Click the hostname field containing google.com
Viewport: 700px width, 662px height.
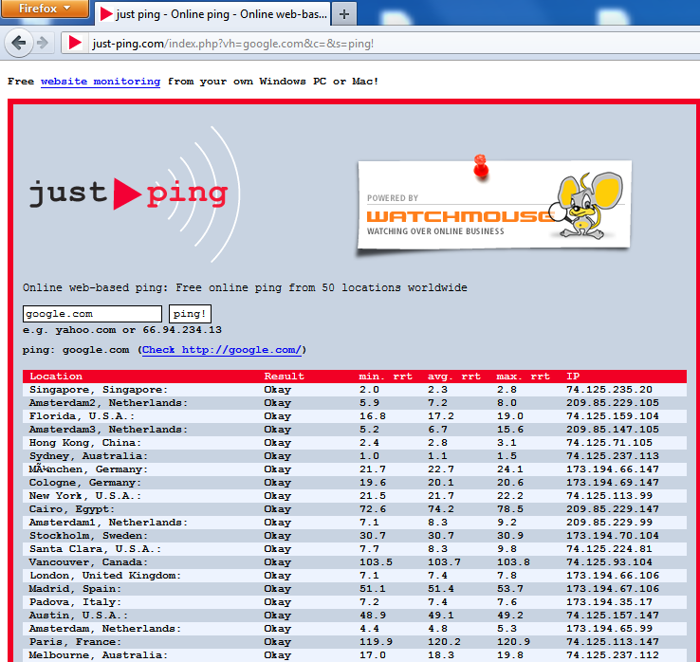(x=92, y=314)
